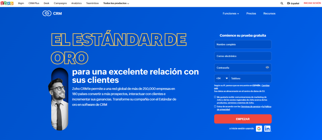Go to the Recursos page
The width and height of the screenshot is (322, 140).
pos(269,13)
